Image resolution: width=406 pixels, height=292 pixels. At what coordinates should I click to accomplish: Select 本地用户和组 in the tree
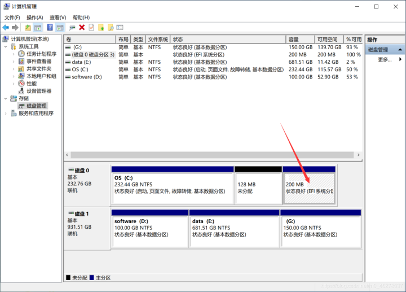[x=41, y=76]
